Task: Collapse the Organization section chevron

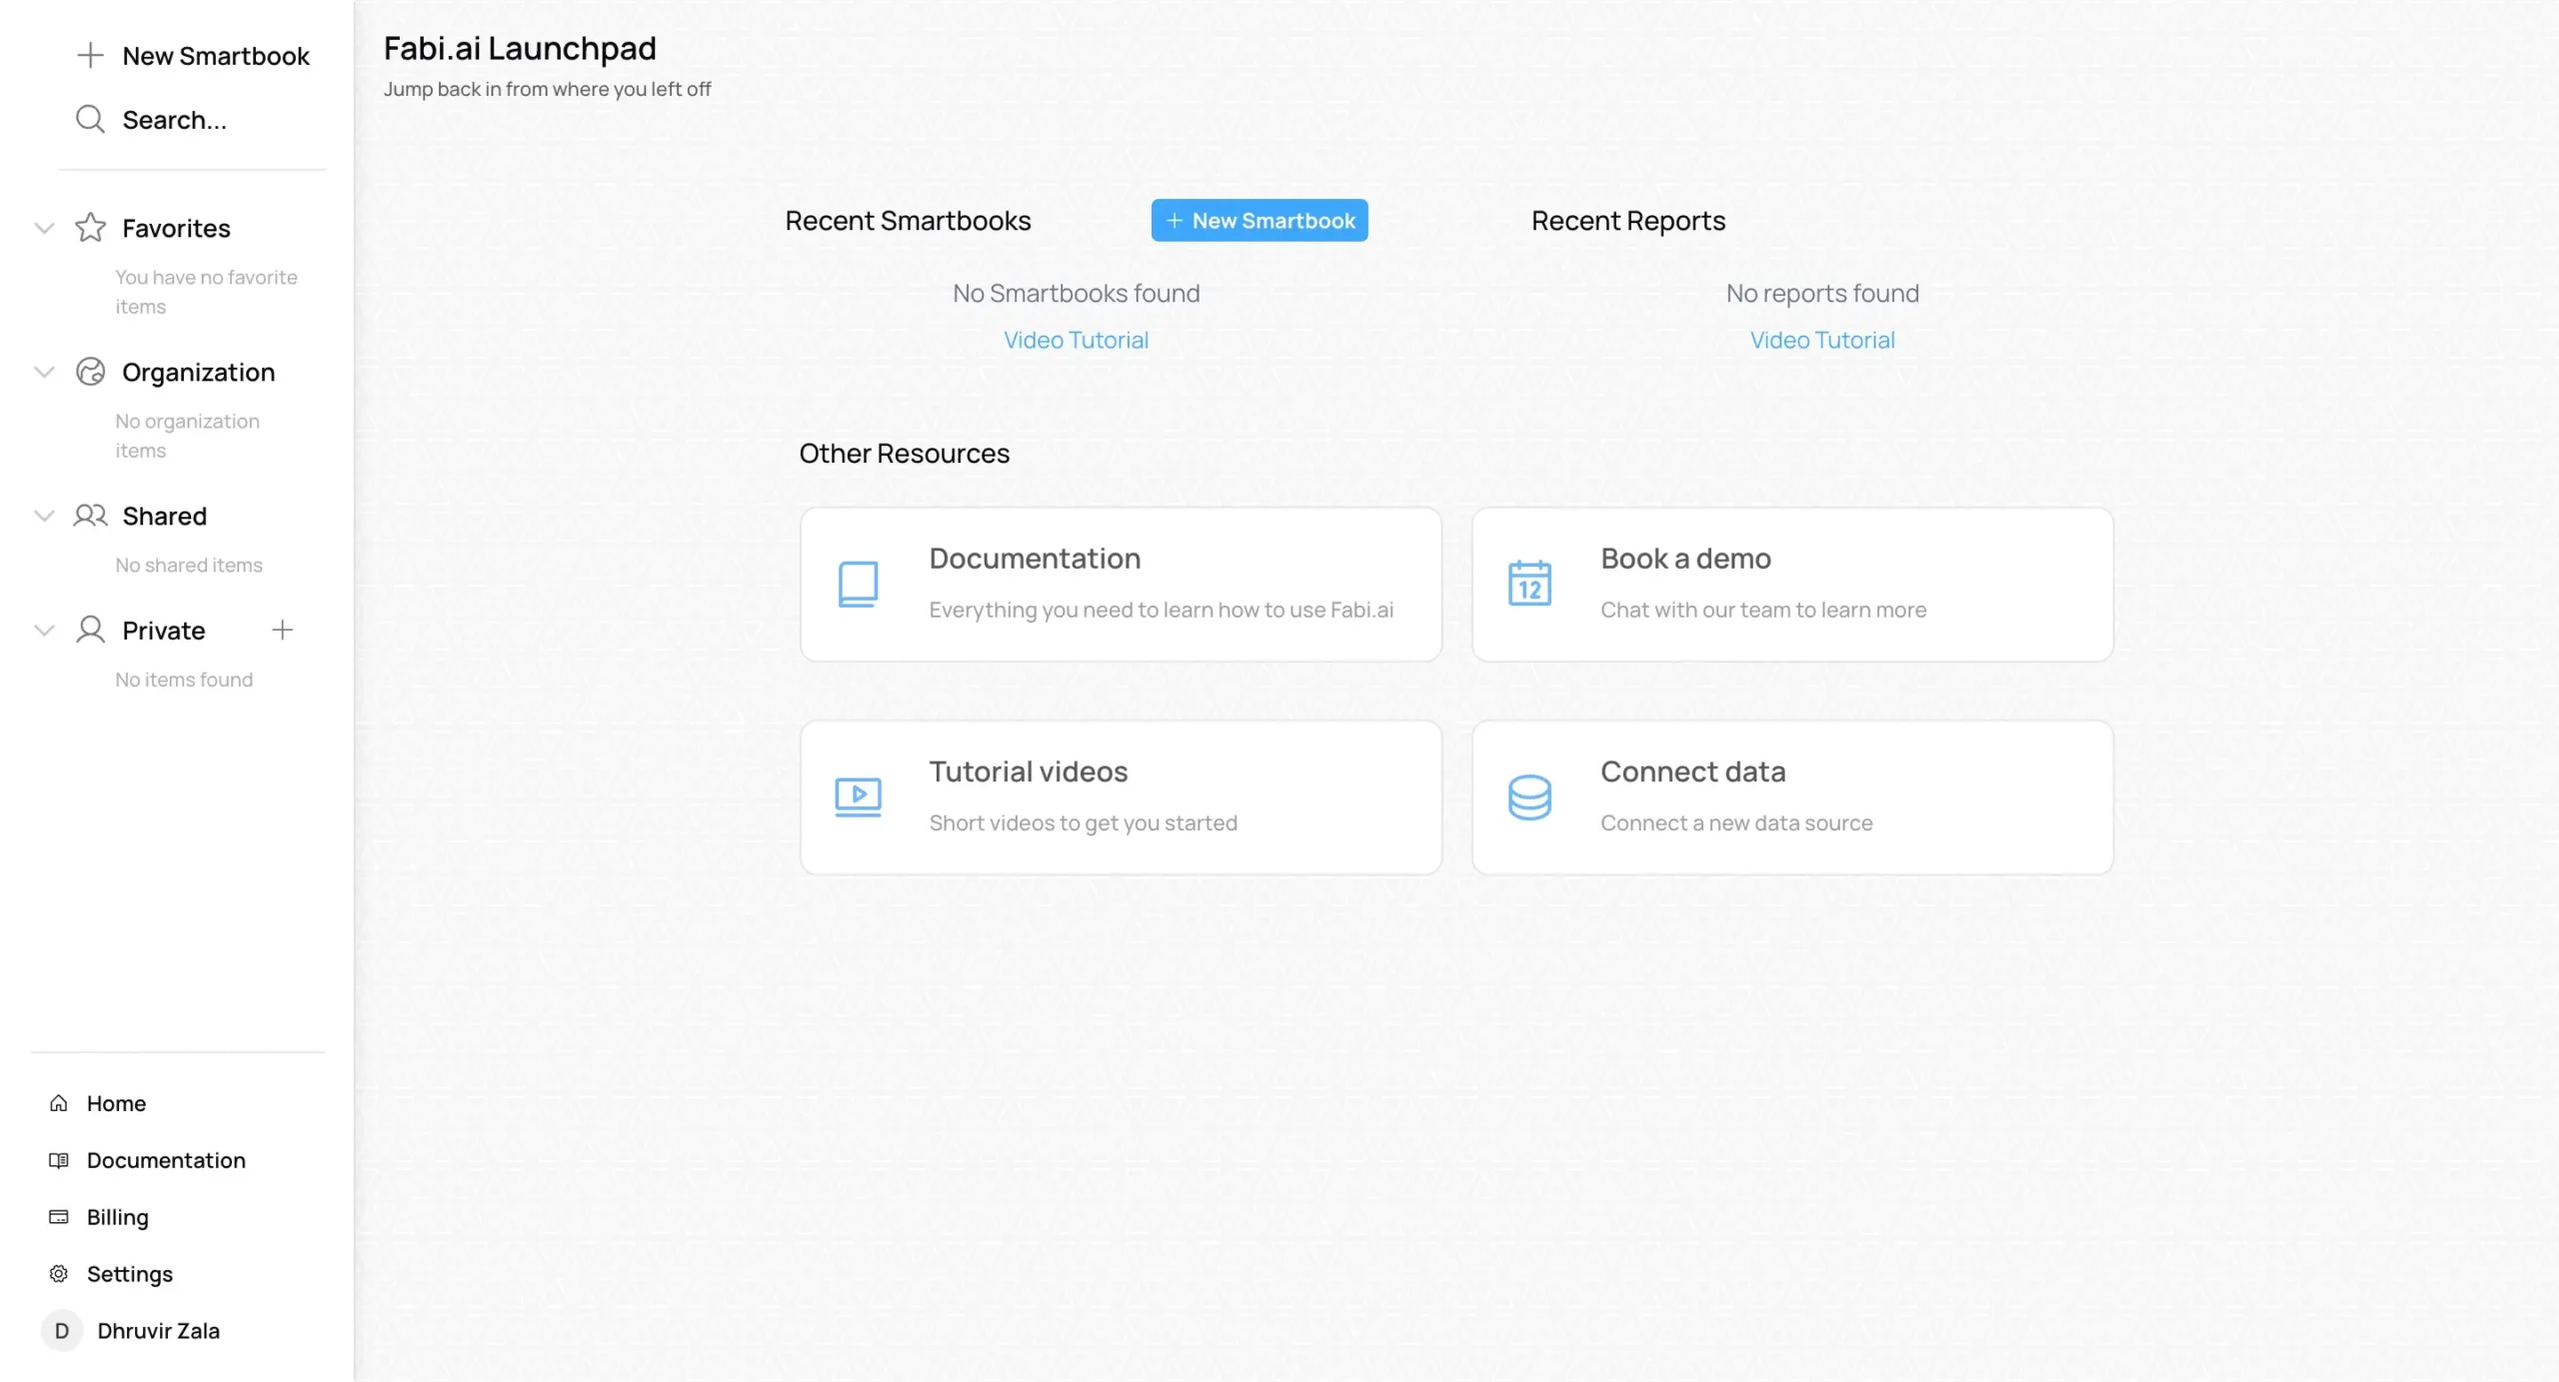Action: point(44,372)
